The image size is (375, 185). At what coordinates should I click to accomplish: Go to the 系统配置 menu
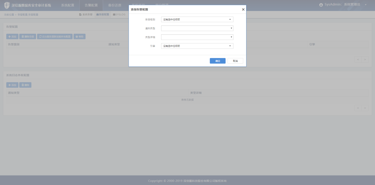(68, 5)
